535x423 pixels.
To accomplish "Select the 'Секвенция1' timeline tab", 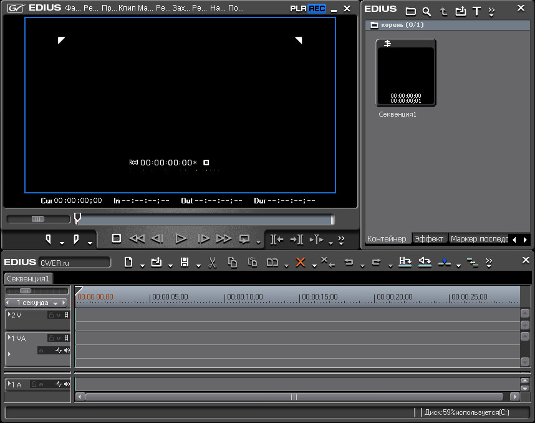I will (x=29, y=278).
